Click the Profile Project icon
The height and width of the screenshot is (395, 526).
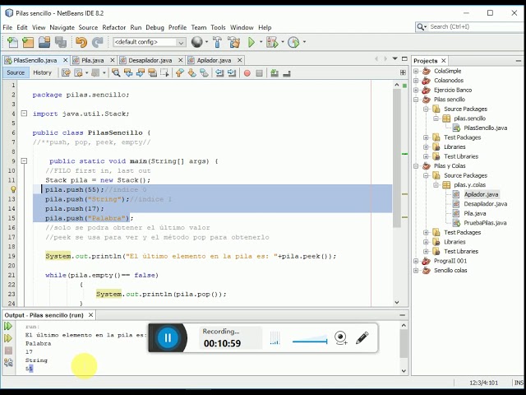(293, 42)
